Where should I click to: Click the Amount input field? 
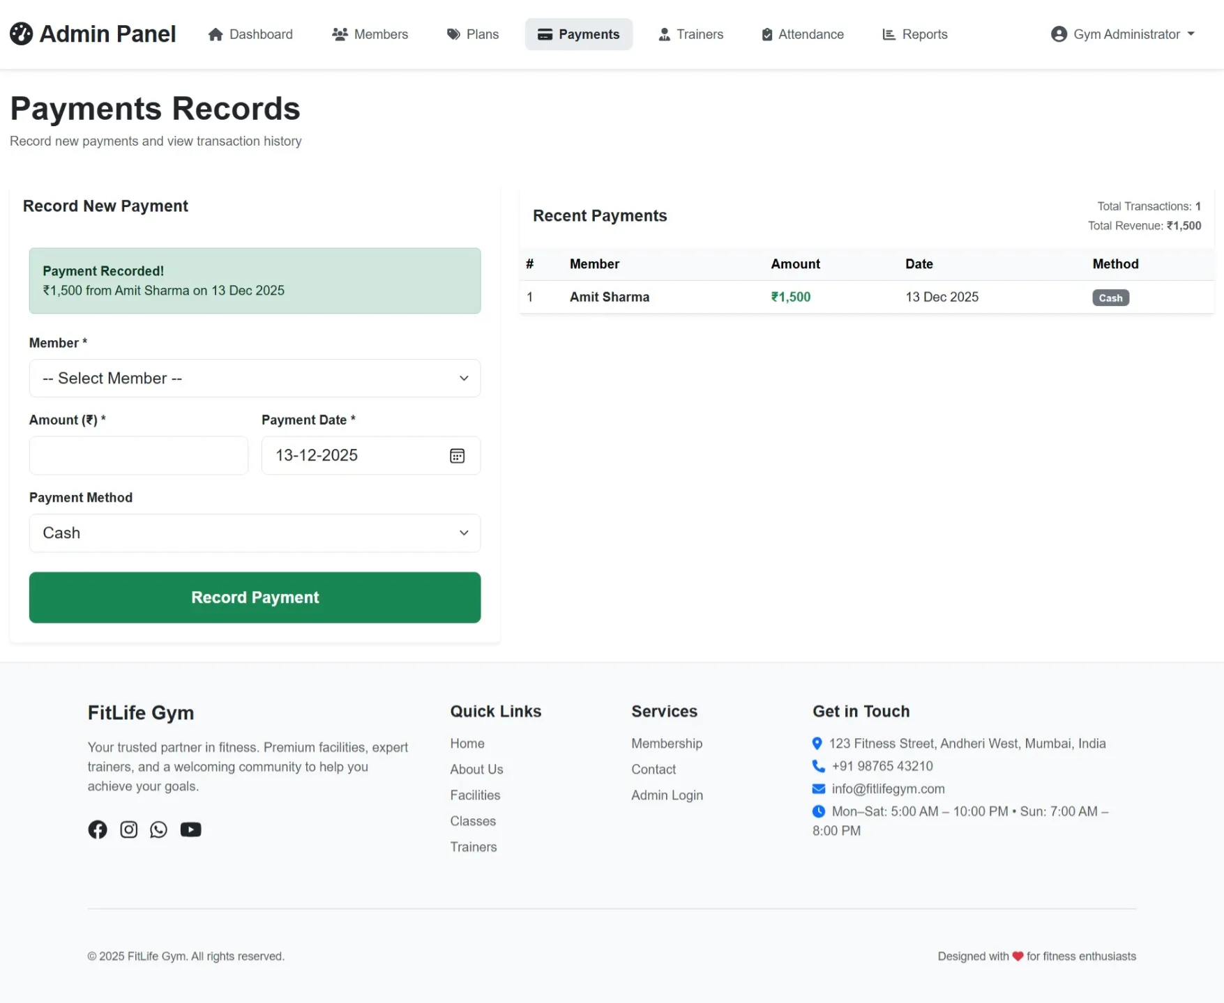(x=138, y=455)
